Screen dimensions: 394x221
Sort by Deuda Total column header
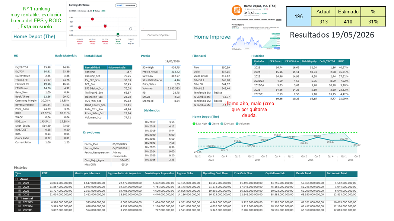pos(309,173)
